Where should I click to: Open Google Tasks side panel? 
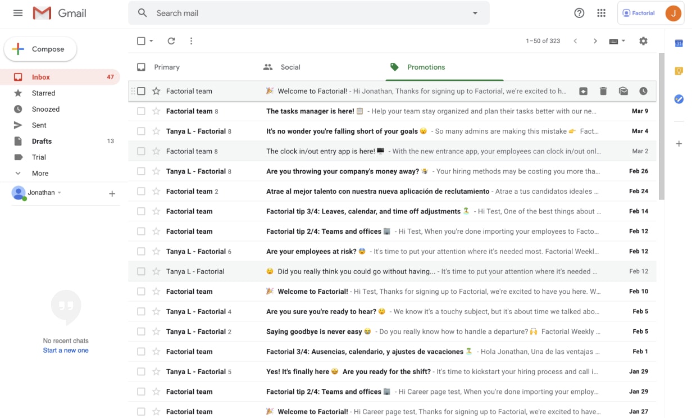pyautogui.click(x=679, y=99)
